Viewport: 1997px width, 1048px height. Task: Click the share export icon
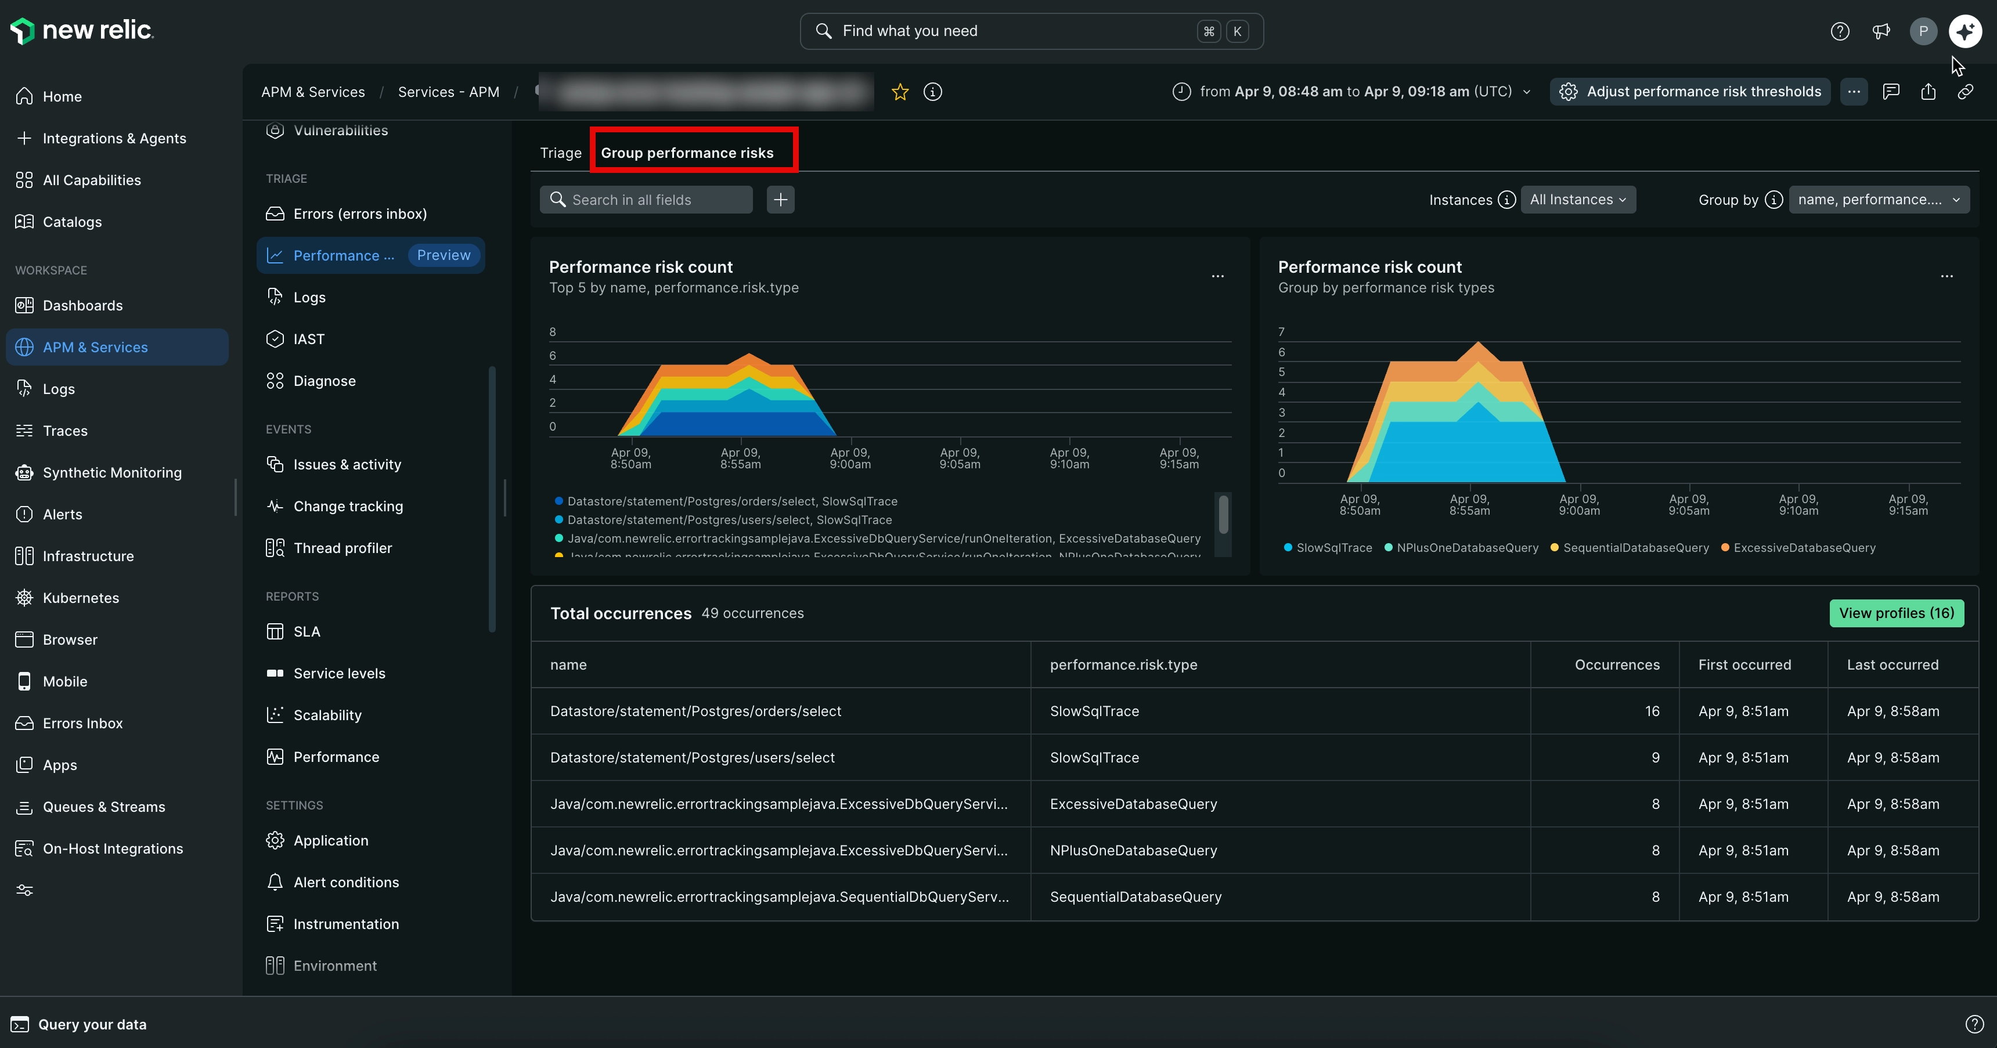[1928, 92]
